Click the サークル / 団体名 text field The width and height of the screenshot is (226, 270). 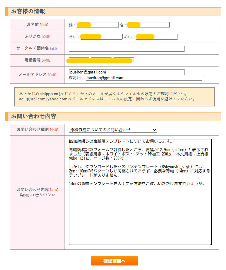pos(127,49)
